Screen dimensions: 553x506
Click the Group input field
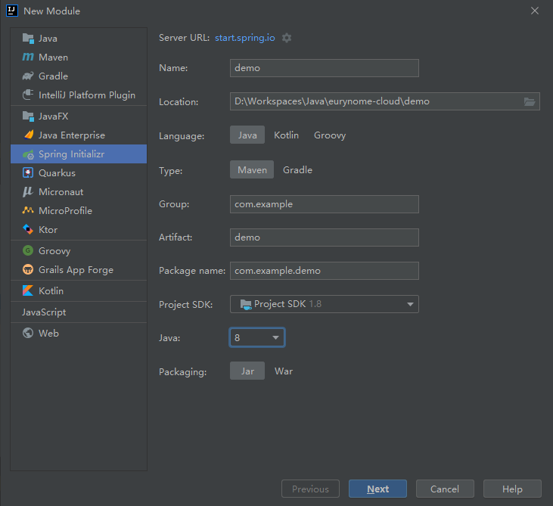[324, 204]
